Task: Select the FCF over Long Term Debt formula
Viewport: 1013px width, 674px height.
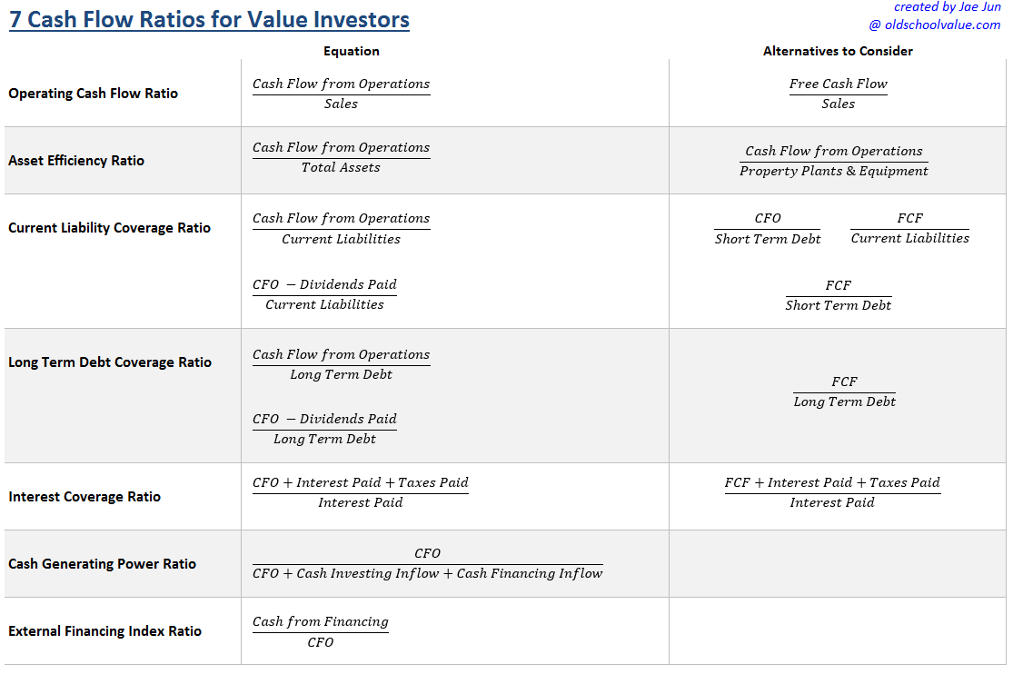Action: [844, 392]
